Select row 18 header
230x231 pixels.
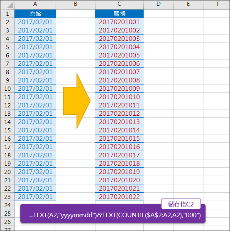[7, 155]
